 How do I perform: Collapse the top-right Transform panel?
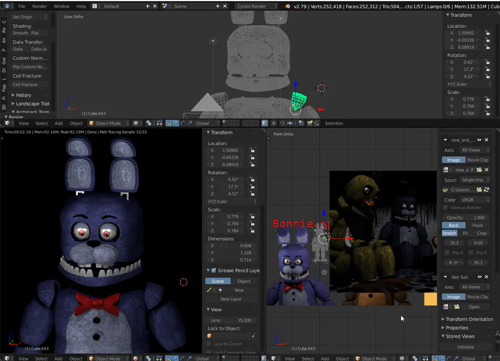(x=459, y=15)
